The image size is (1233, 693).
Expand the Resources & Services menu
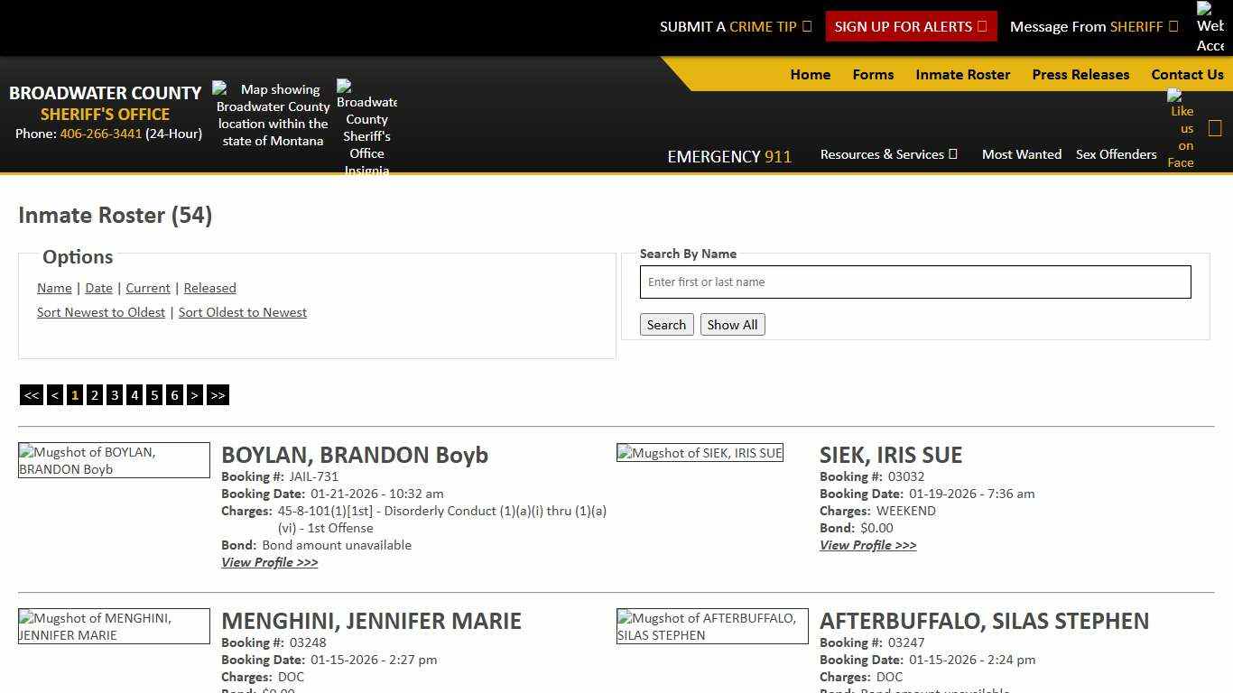click(x=888, y=154)
